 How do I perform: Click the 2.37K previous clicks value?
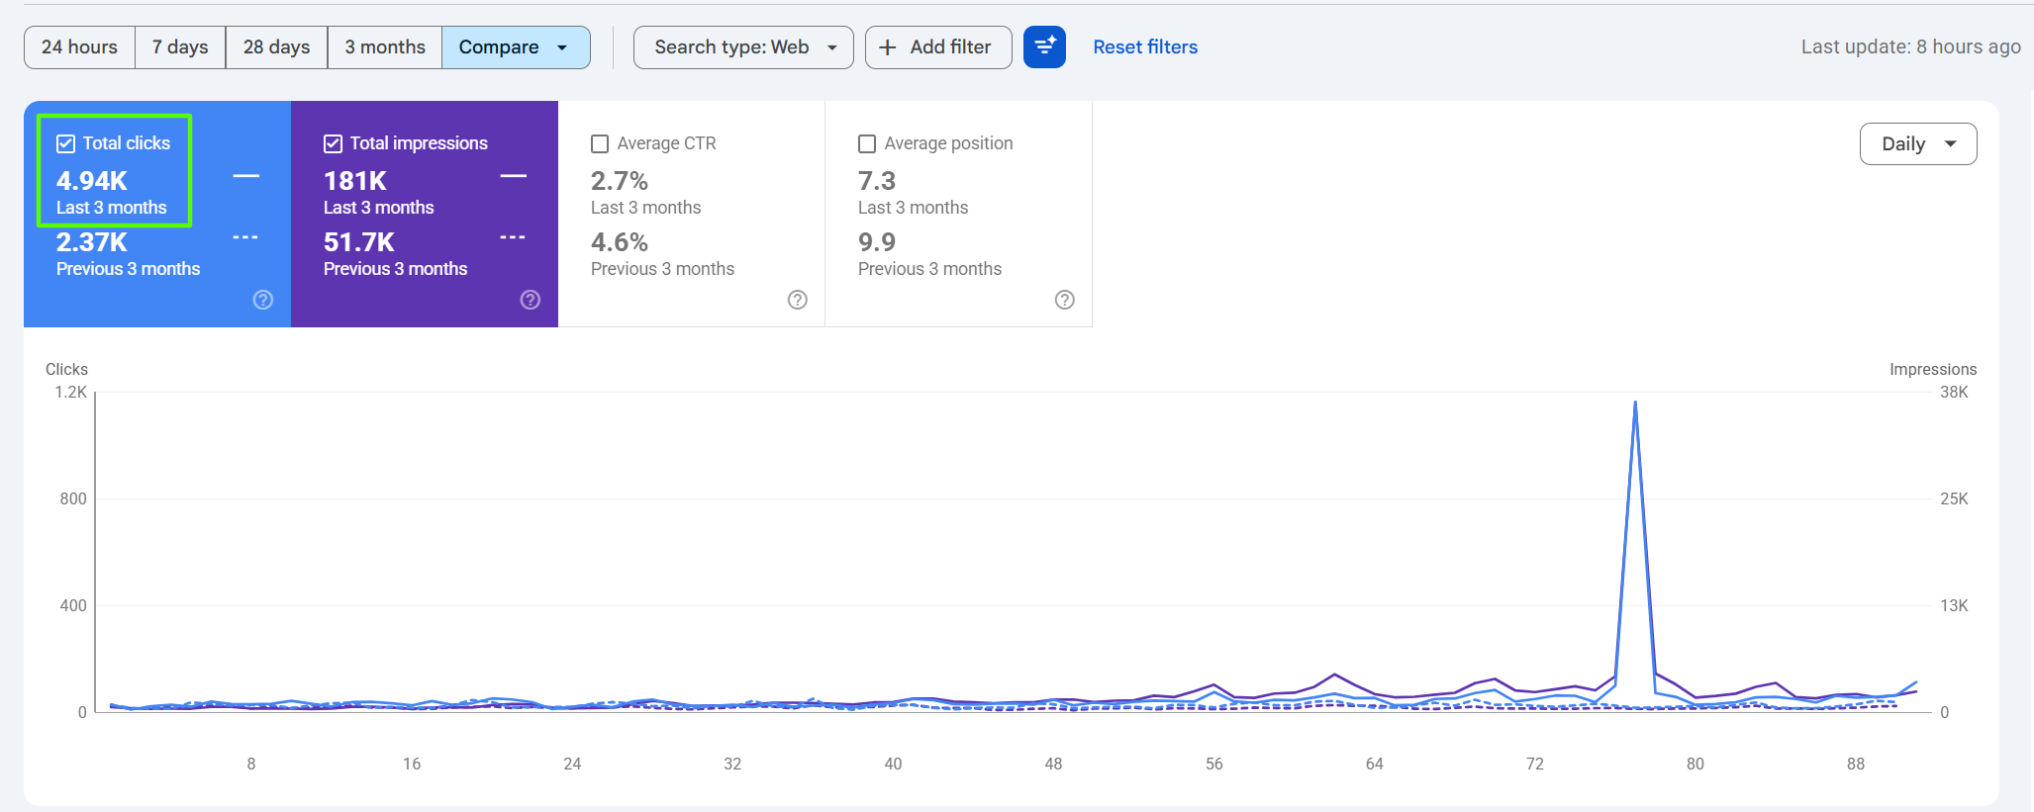tap(92, 242)
